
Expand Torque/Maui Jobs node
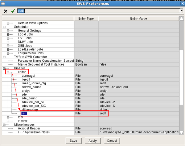pyautogui.click(x=8, y=53)
